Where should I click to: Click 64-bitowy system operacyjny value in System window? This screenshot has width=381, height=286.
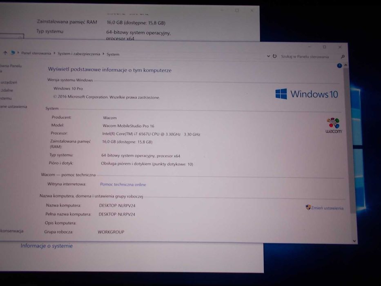(x=141, y=156)
